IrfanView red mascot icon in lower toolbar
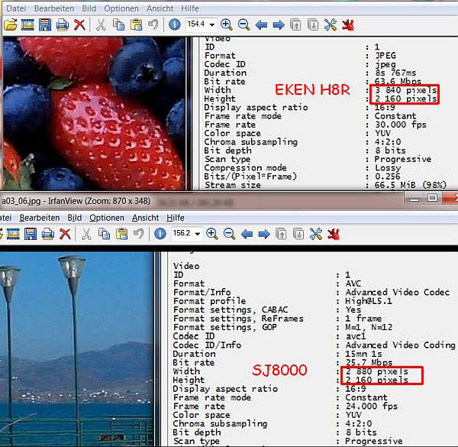The height and width of the screenshot is (447, 458). 334,234
